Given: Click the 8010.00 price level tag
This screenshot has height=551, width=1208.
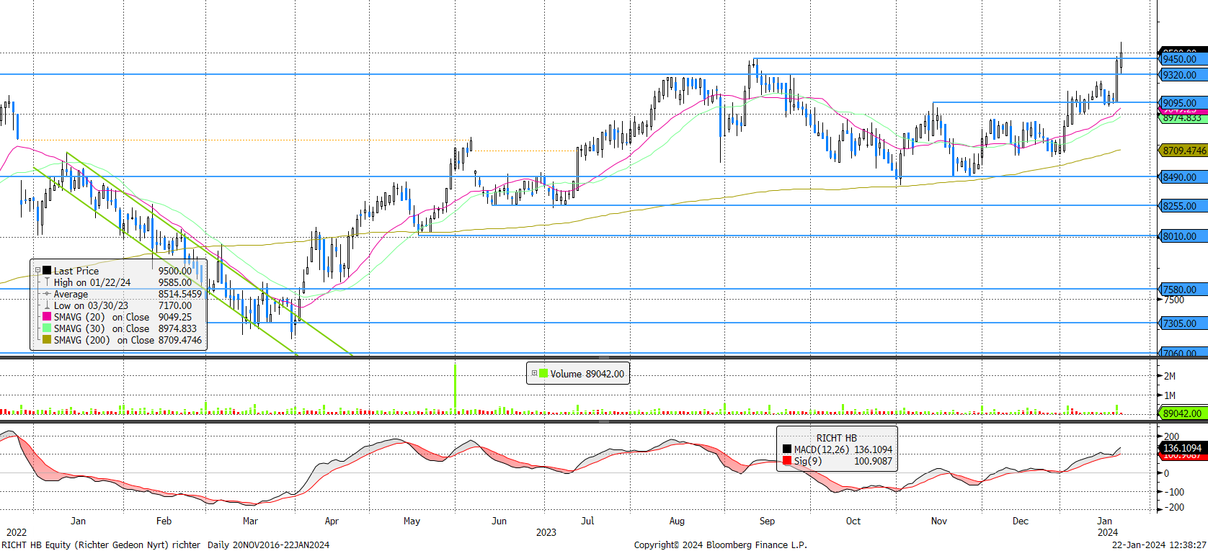Looking at the screenshot, I should coord(1183,236).
